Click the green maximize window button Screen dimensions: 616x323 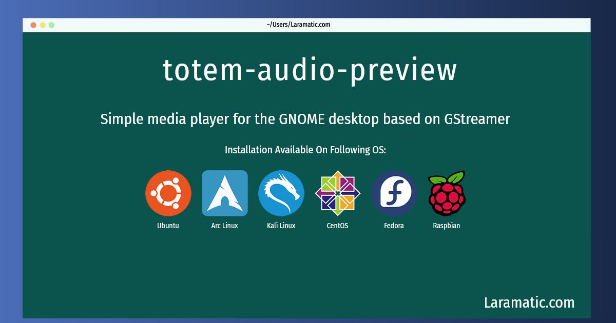51,25
